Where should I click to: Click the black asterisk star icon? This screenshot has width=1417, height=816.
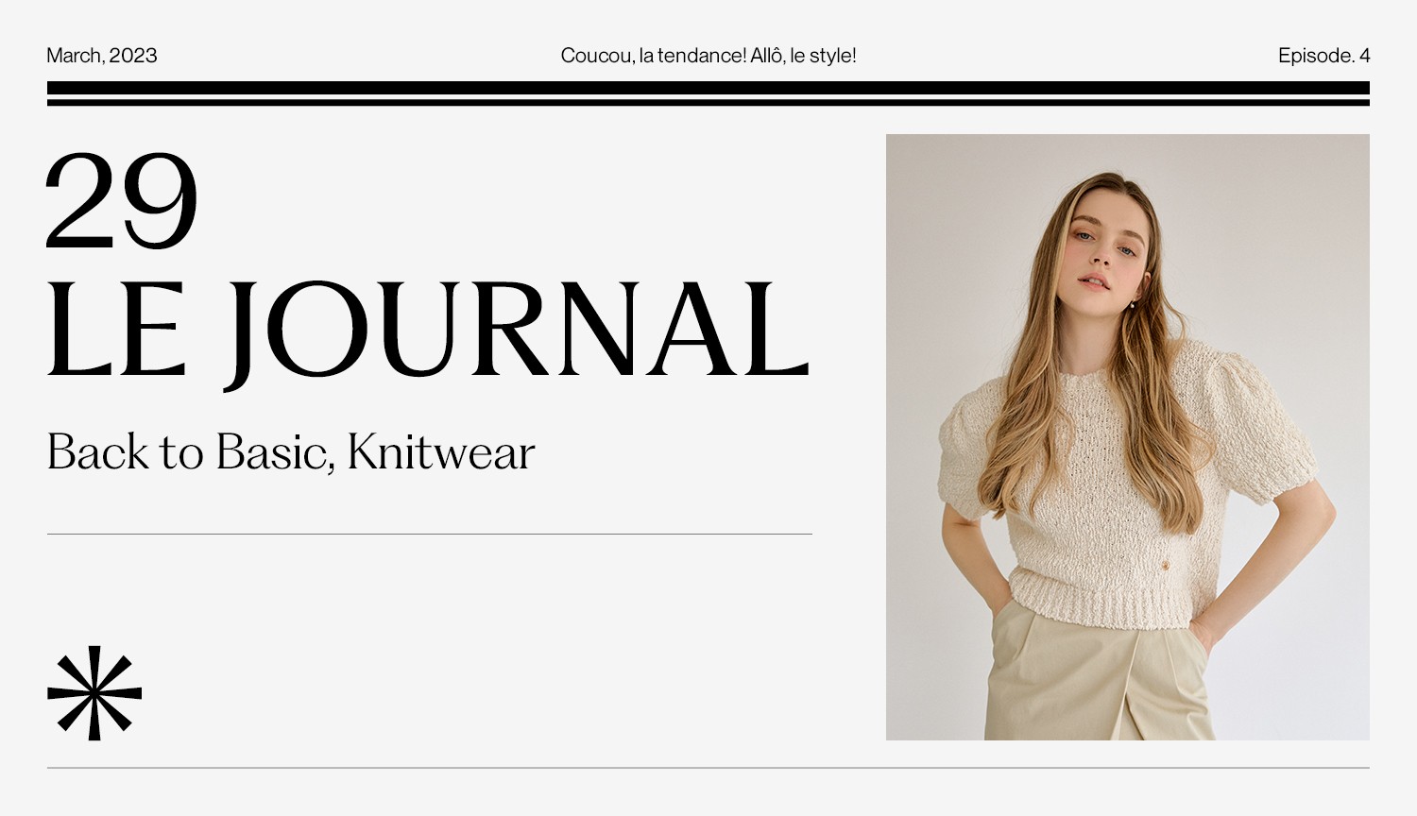tap(94, 693)
